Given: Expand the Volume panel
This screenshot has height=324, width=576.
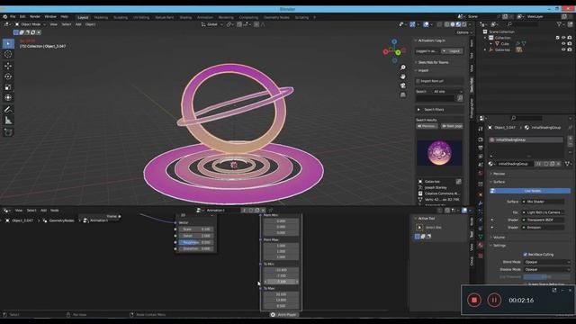Looking at the screenshot, I should tap(499, 238).
